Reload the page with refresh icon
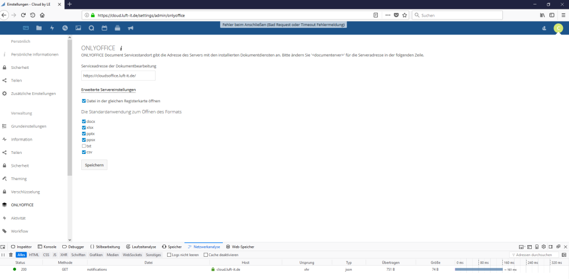Viewport: 569px width, 279px height. [23, 15]
